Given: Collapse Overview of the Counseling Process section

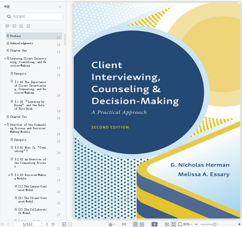Looking at the screenshot, I should click(x=5, y=124).
